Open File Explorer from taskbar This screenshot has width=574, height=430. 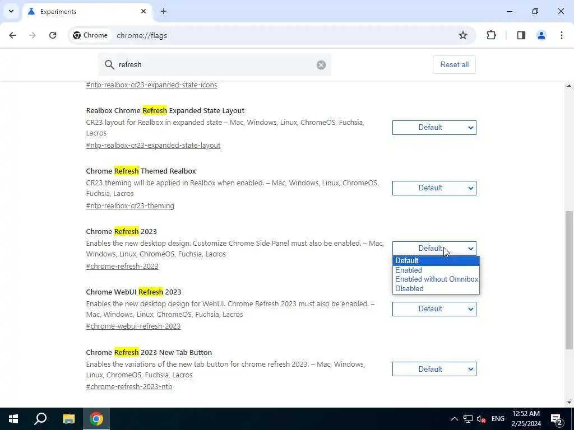point(68,419)
